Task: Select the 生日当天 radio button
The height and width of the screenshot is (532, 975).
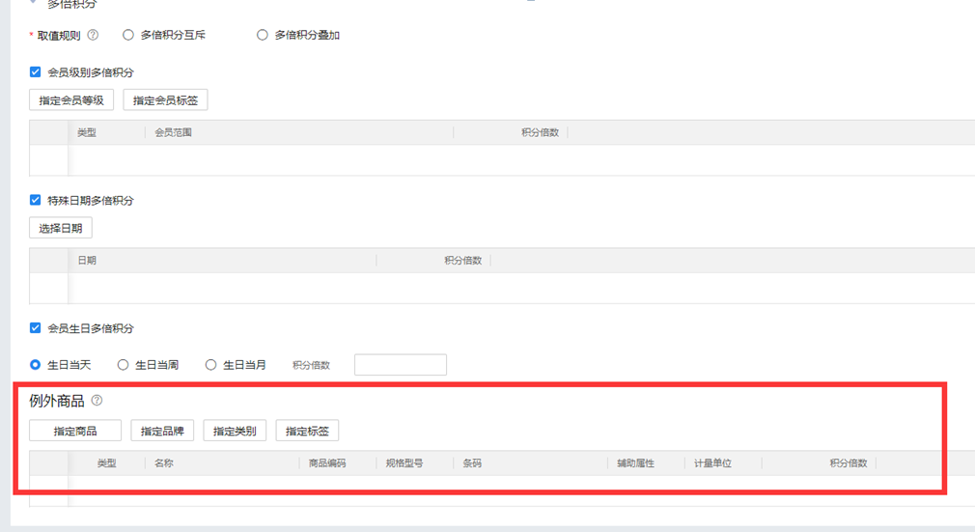Action: click(36, 365)
